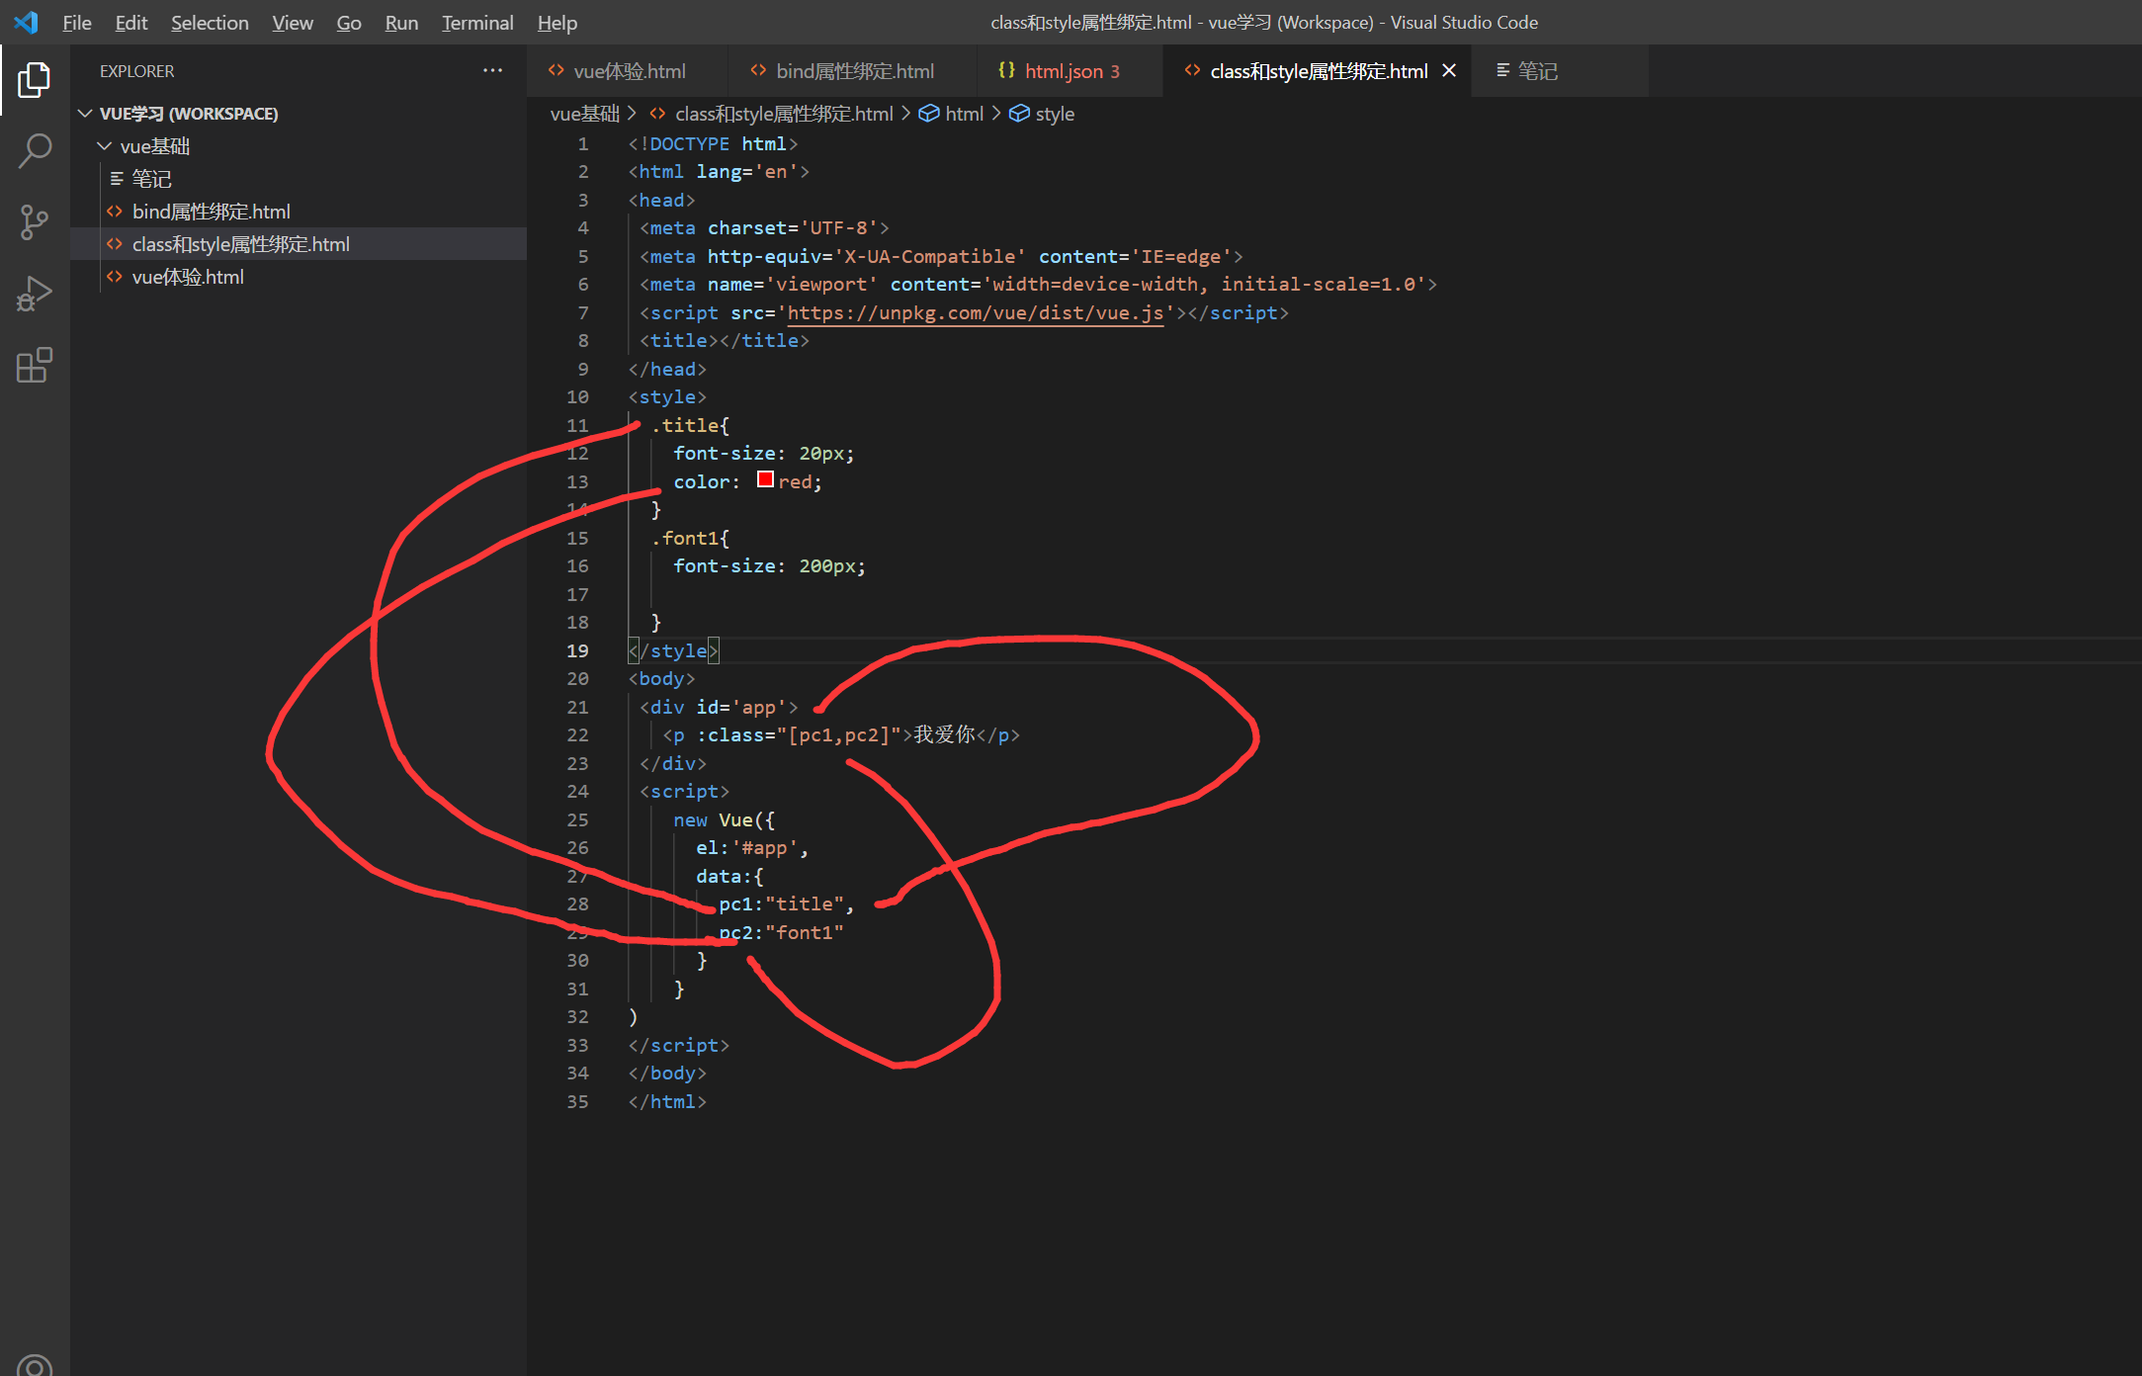Open the Extensions view icon
Viewport: 2142px width, 1376px height.
coord(34,365)
